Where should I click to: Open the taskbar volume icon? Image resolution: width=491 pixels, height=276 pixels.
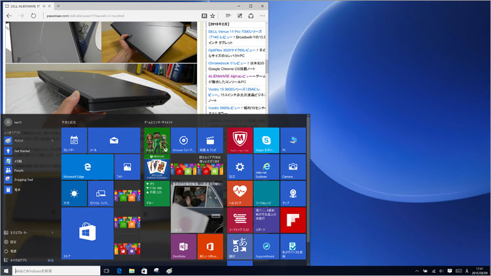[x=441, y=271]
